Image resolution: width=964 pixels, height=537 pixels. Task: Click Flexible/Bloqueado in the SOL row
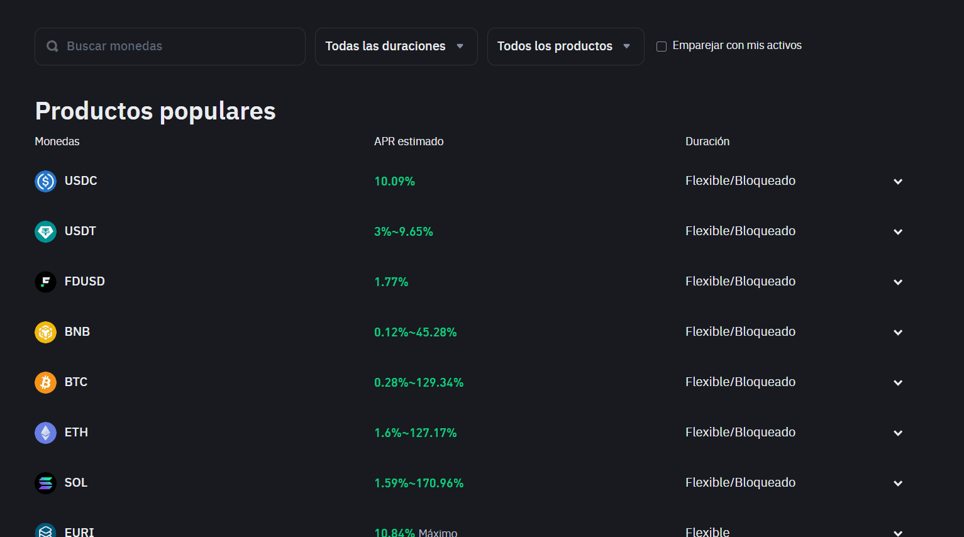click(x=740, y=482)
